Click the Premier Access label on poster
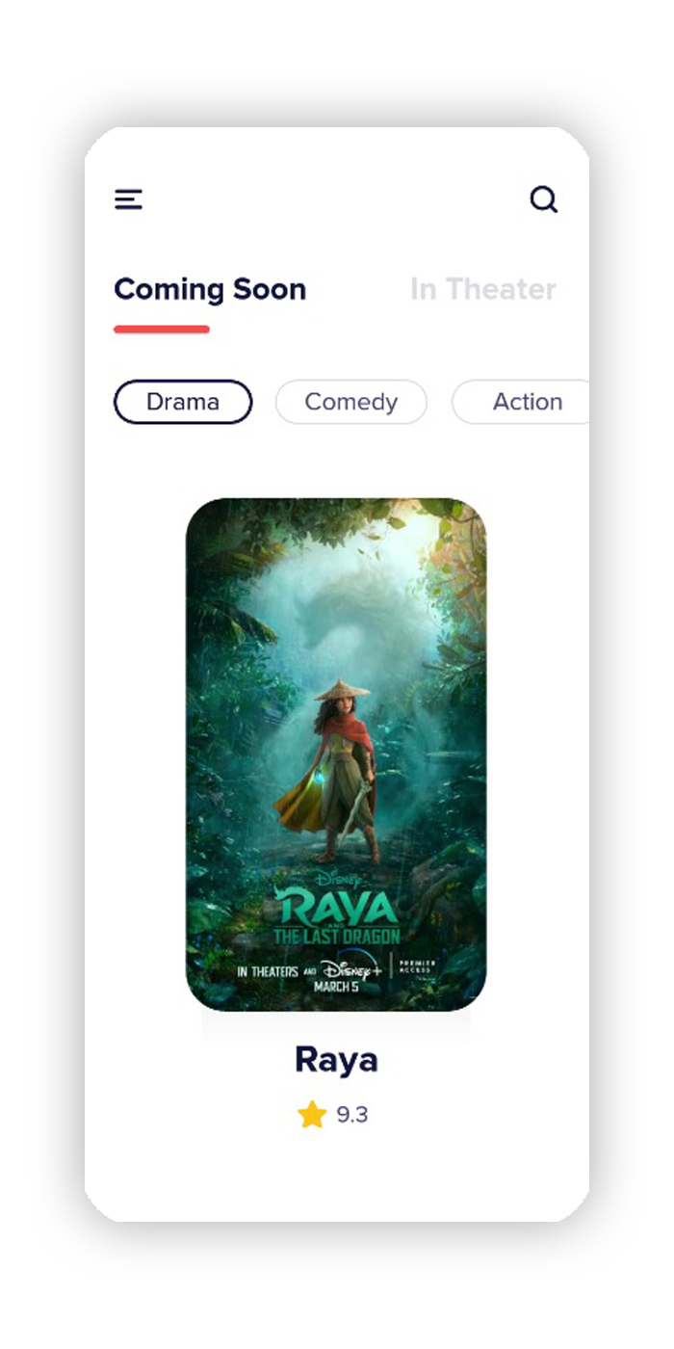The image size is (674, 1349). [417, 967]
